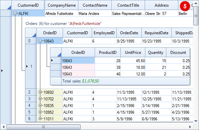This screenshot has height=130, width=199.
Task: Expand order 10952 row
Action: coord(40,112)
